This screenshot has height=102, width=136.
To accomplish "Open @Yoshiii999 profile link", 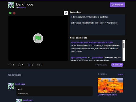I will (97, 58).
